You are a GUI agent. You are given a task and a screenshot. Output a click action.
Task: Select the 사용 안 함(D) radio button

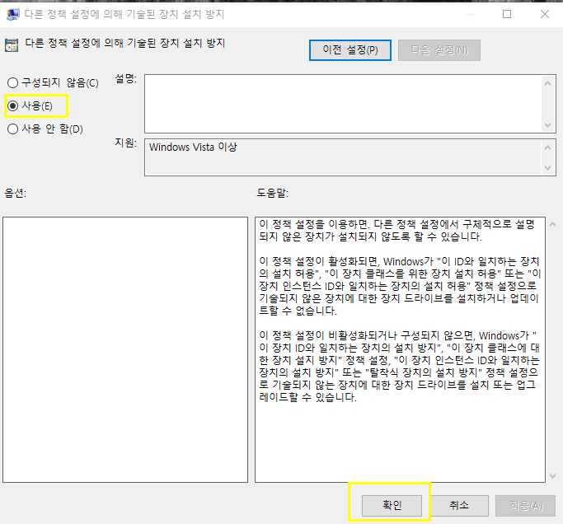pyautogui.click(x=45, y=129)
